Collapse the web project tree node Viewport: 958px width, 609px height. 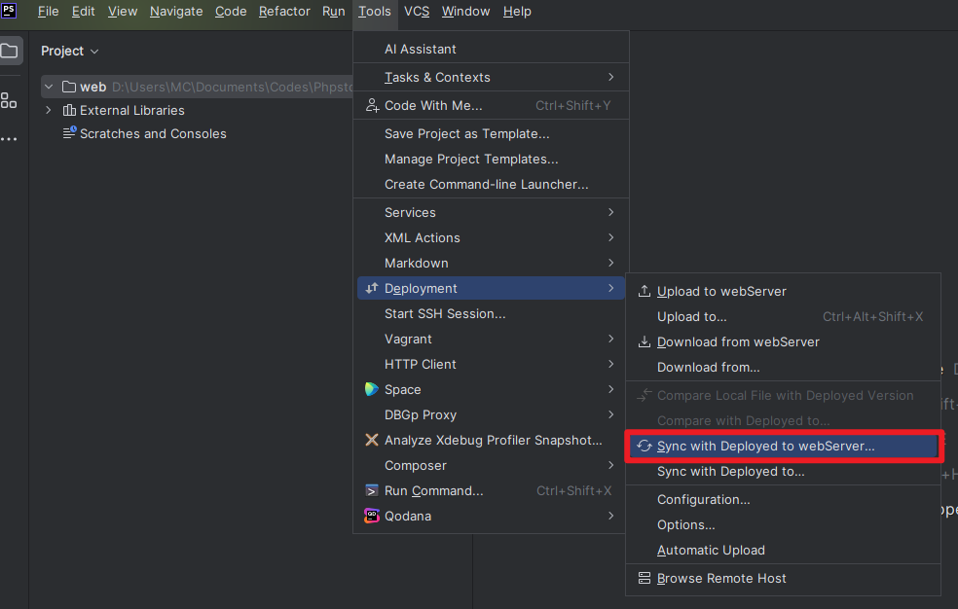(49, 87)
